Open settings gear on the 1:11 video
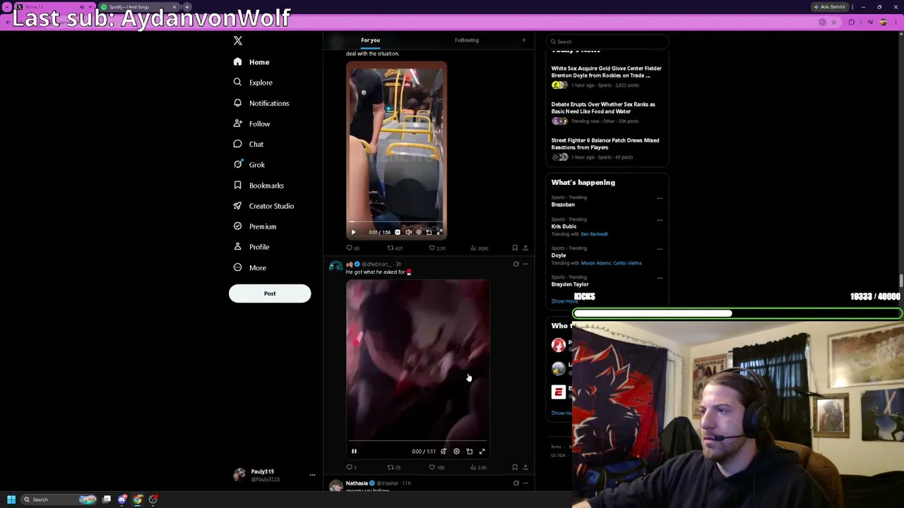Image resolution: width=904 pixels, height=508 pixels. (456, 452)
